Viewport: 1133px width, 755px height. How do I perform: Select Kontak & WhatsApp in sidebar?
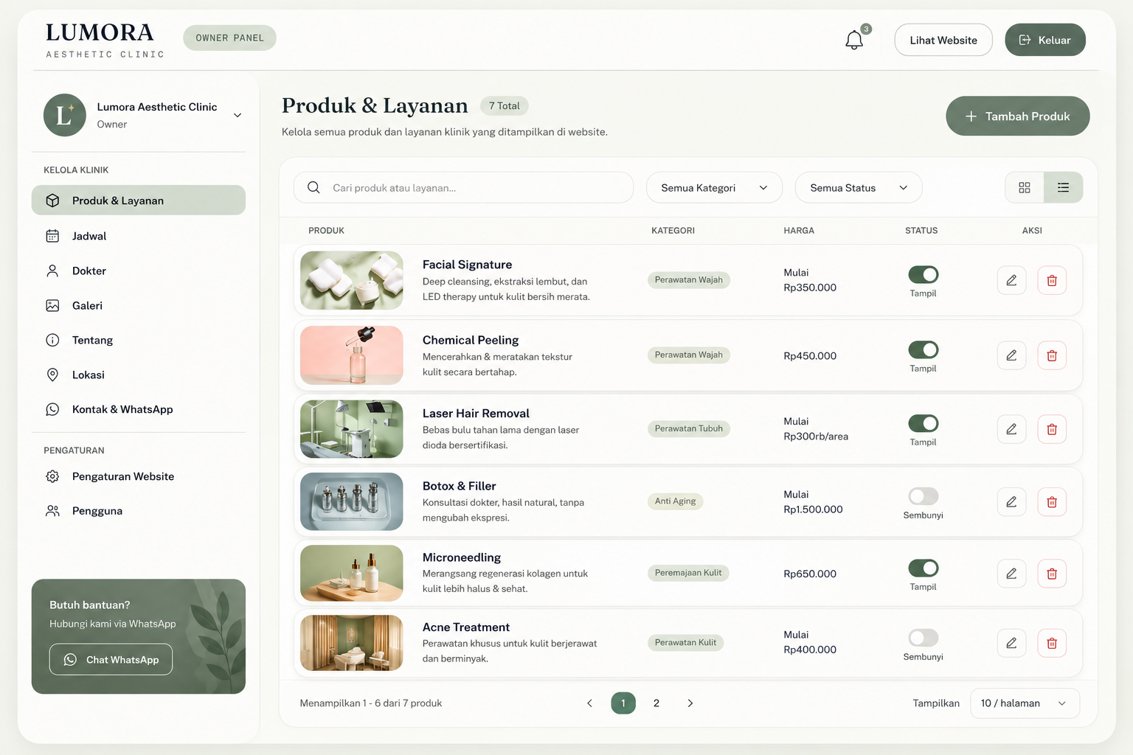click(x=139, y=409)
